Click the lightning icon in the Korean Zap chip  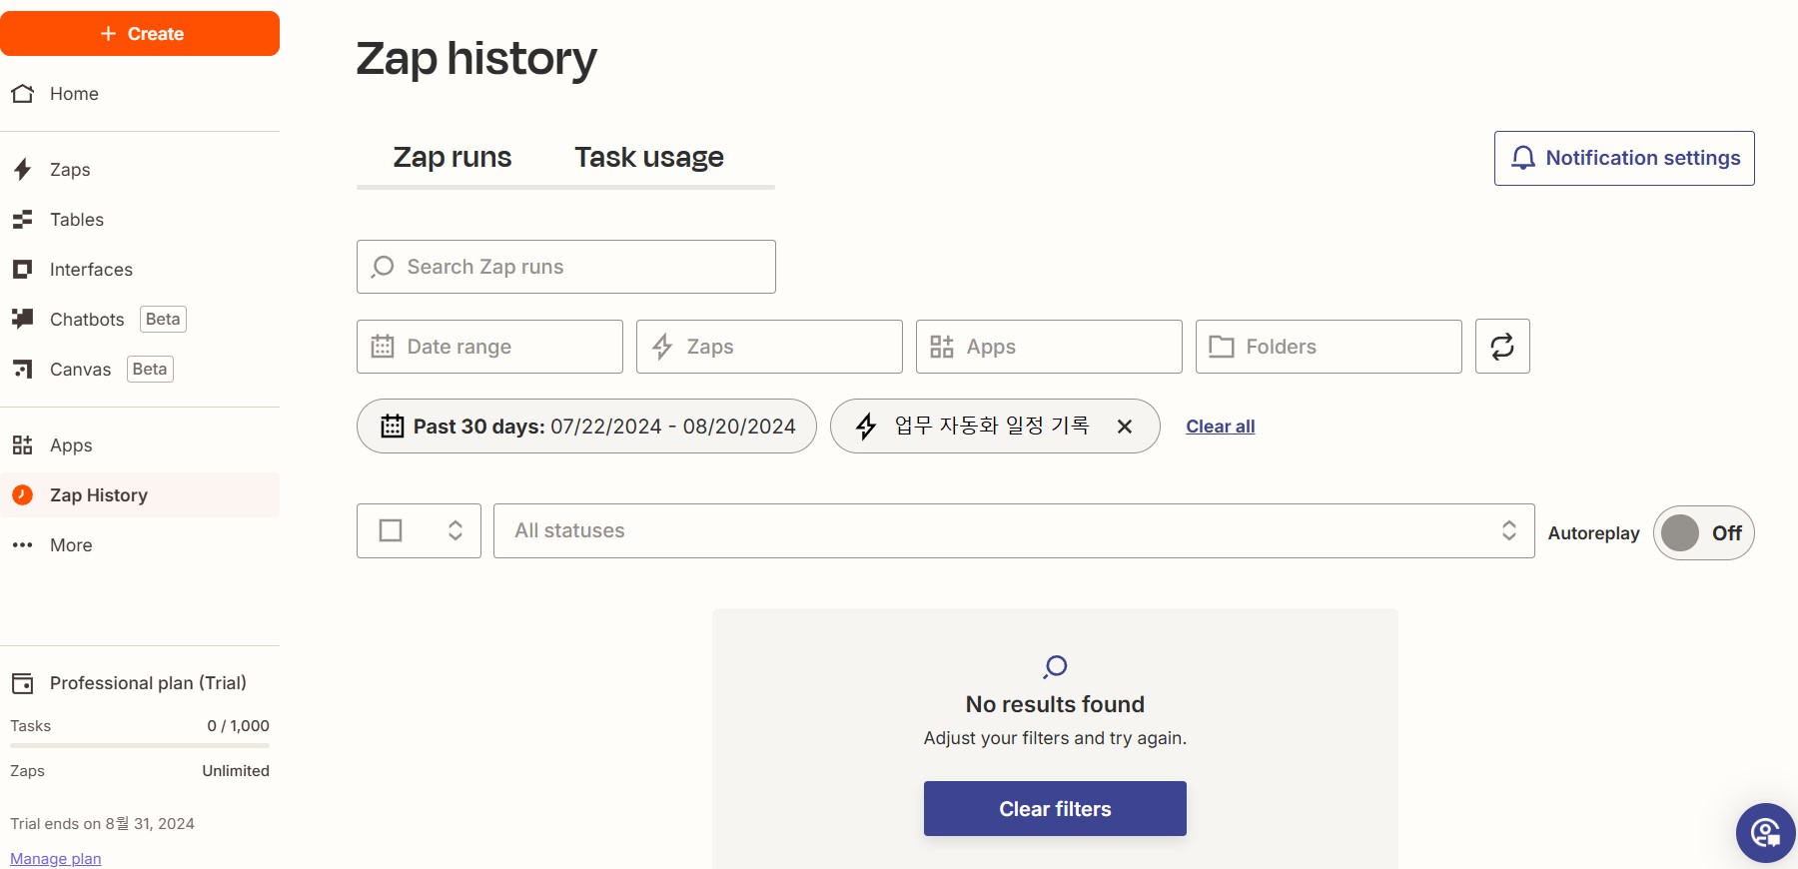pos(866,427)
